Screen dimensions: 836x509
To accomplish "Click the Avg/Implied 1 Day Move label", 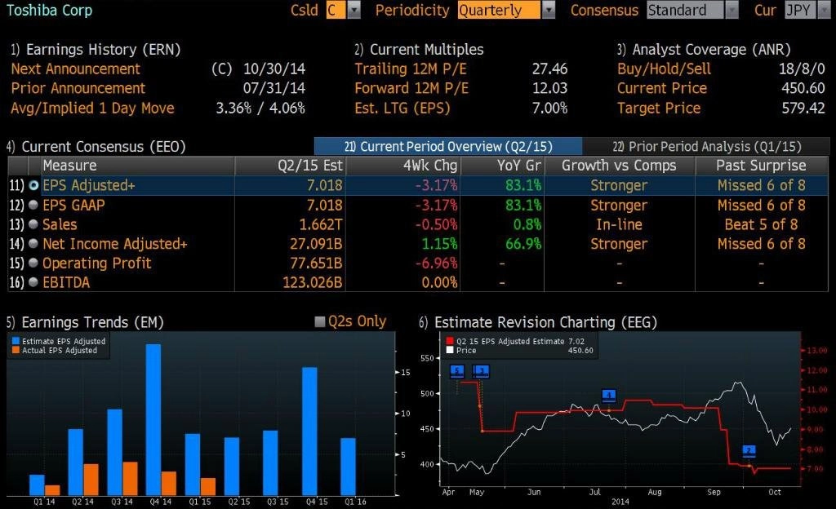I will click(x=93, y=108).
